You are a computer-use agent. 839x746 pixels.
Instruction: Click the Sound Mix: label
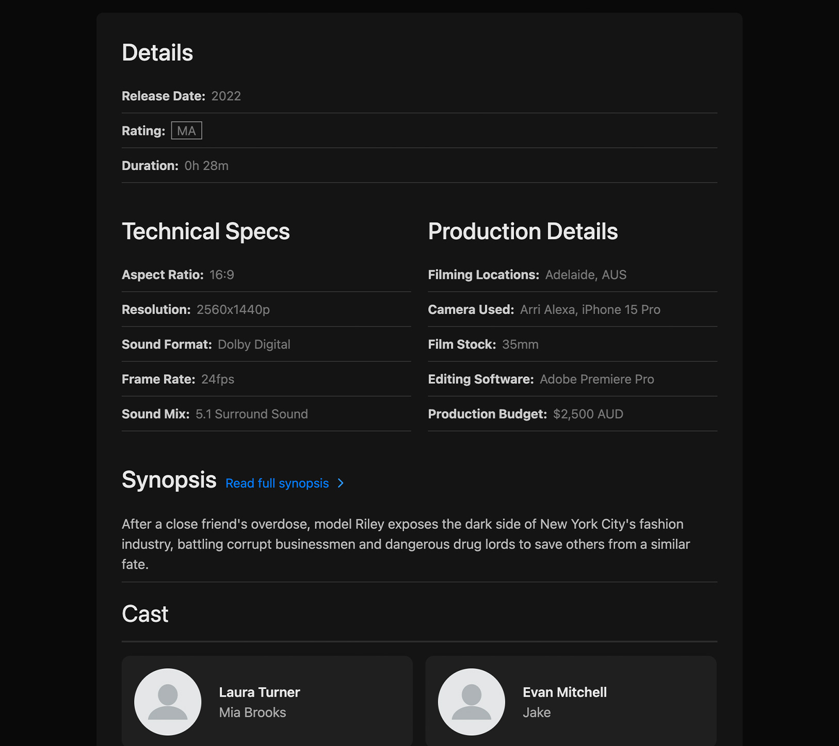(156, 414)
